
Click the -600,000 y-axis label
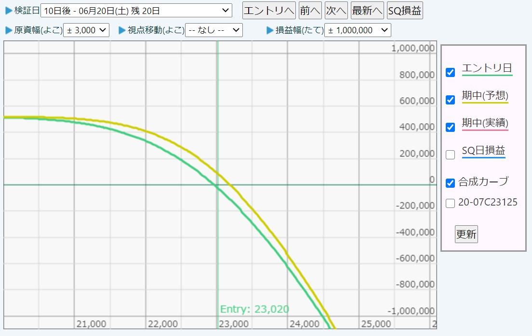tap(415, 258)
